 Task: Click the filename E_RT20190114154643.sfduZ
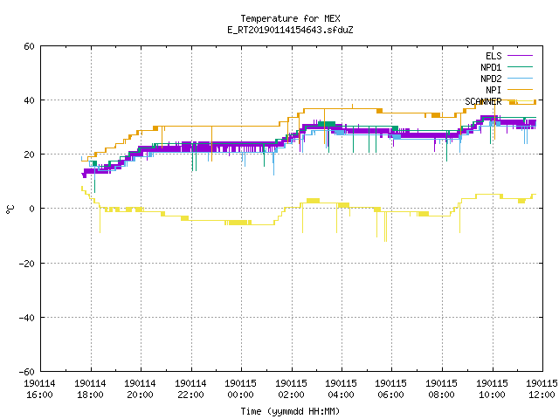[290, 30]
